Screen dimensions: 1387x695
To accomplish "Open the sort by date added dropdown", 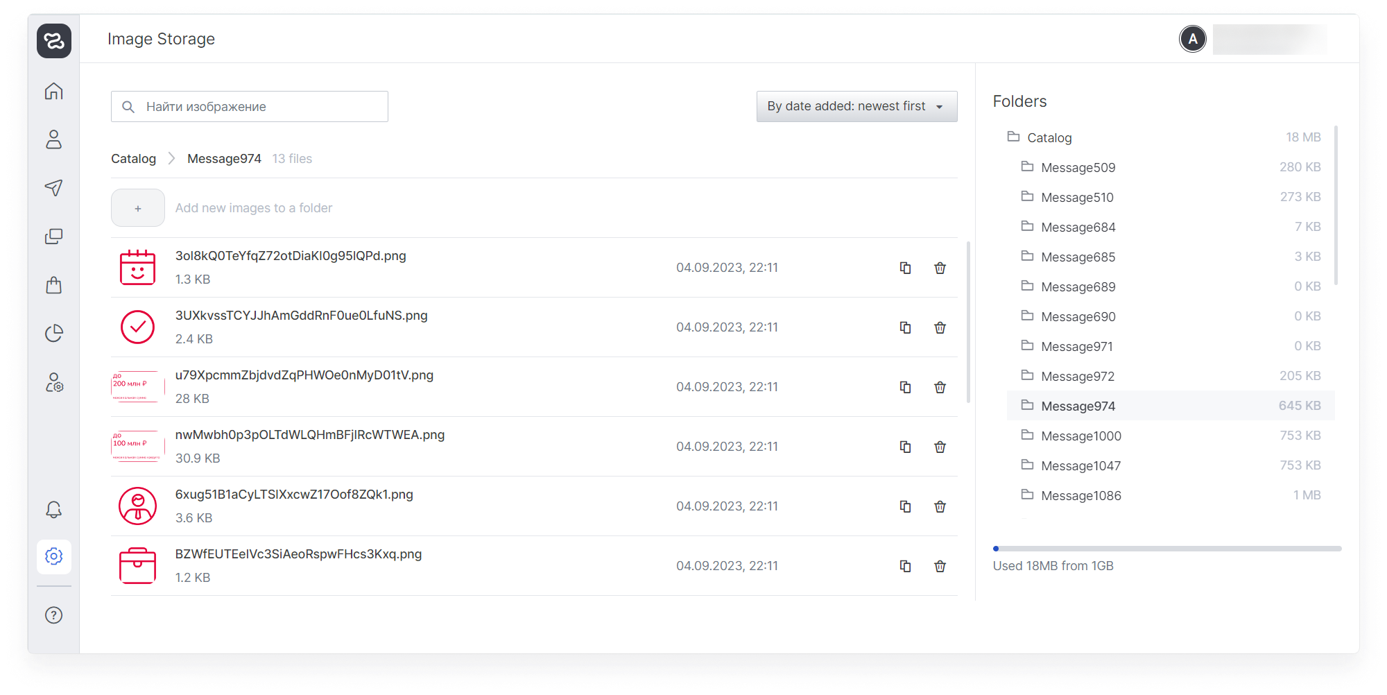I will point(856,106).
